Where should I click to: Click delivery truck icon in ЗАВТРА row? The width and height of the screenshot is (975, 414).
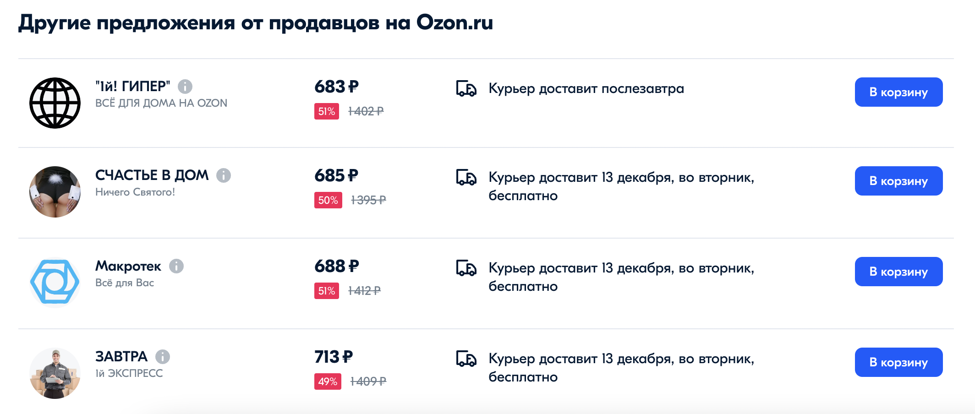coord(466,359)
